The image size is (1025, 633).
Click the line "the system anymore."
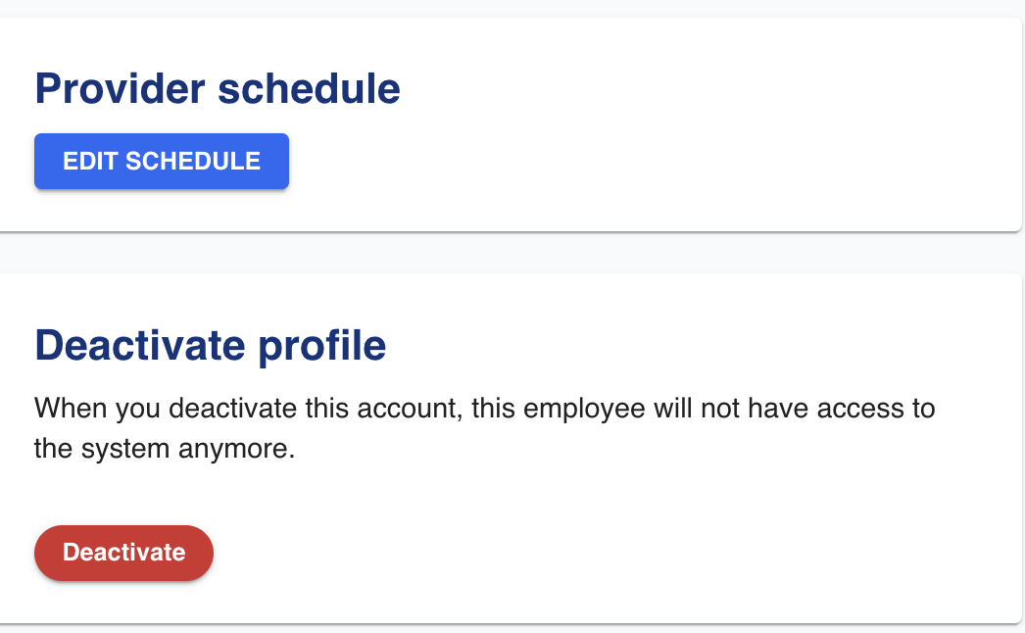(x=165, y=451)
